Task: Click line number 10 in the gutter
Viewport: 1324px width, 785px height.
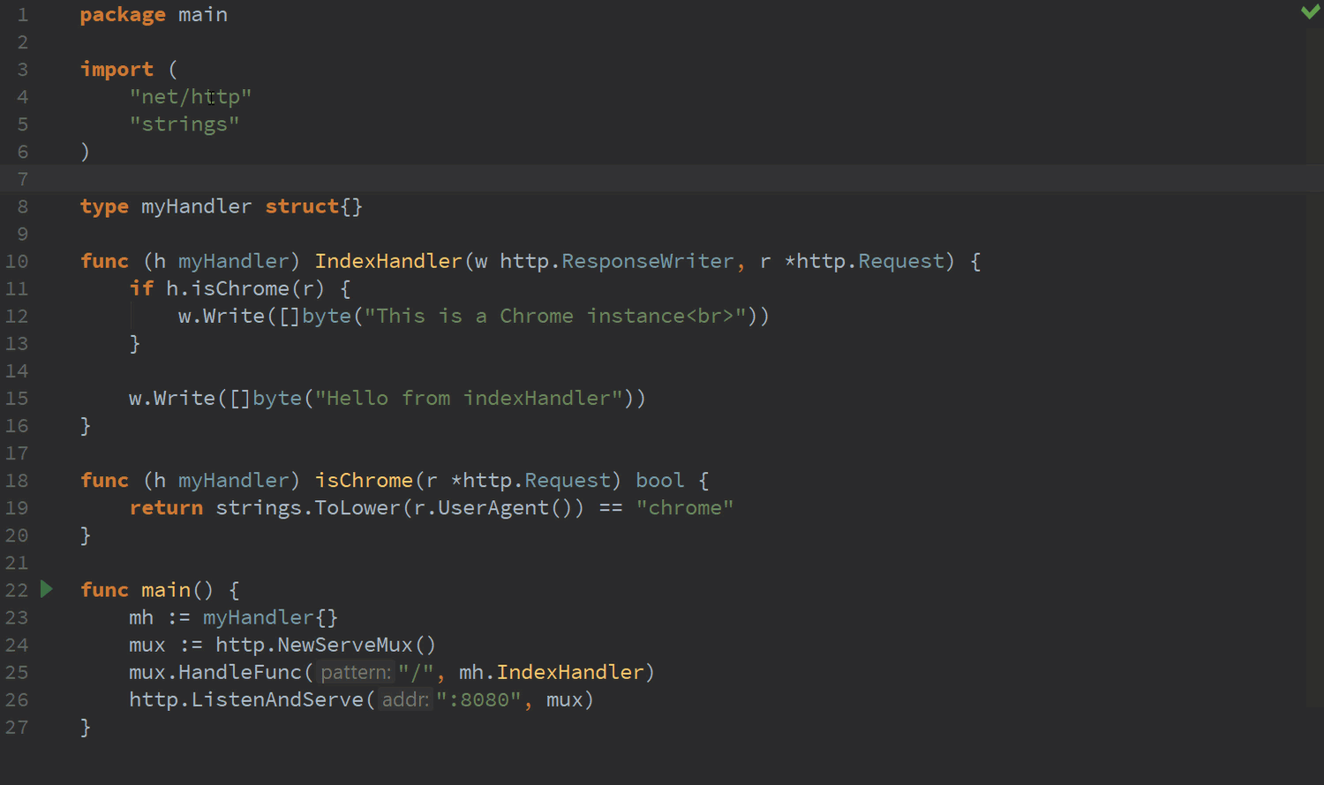Action: [x=17, y=261]
